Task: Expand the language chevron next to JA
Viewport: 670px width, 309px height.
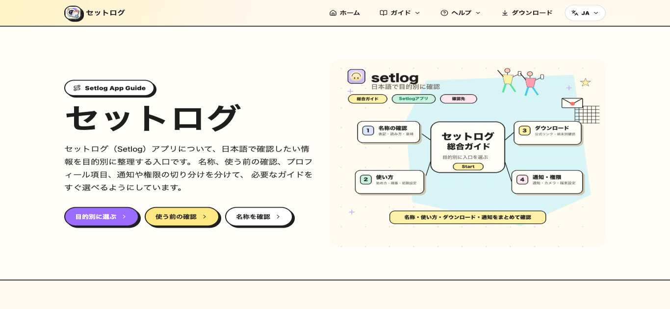Action: point(596,13)
